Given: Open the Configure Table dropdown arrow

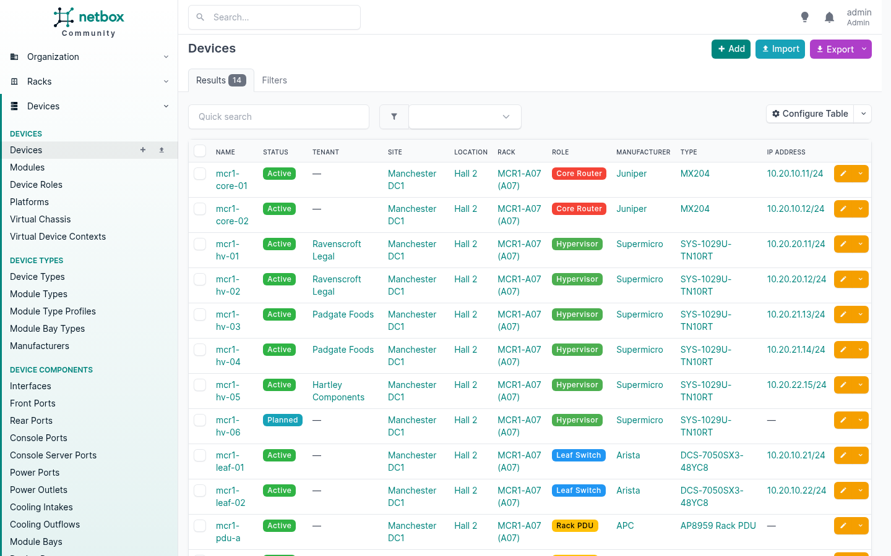Looking at the screenshot, I should click(863, 114).
